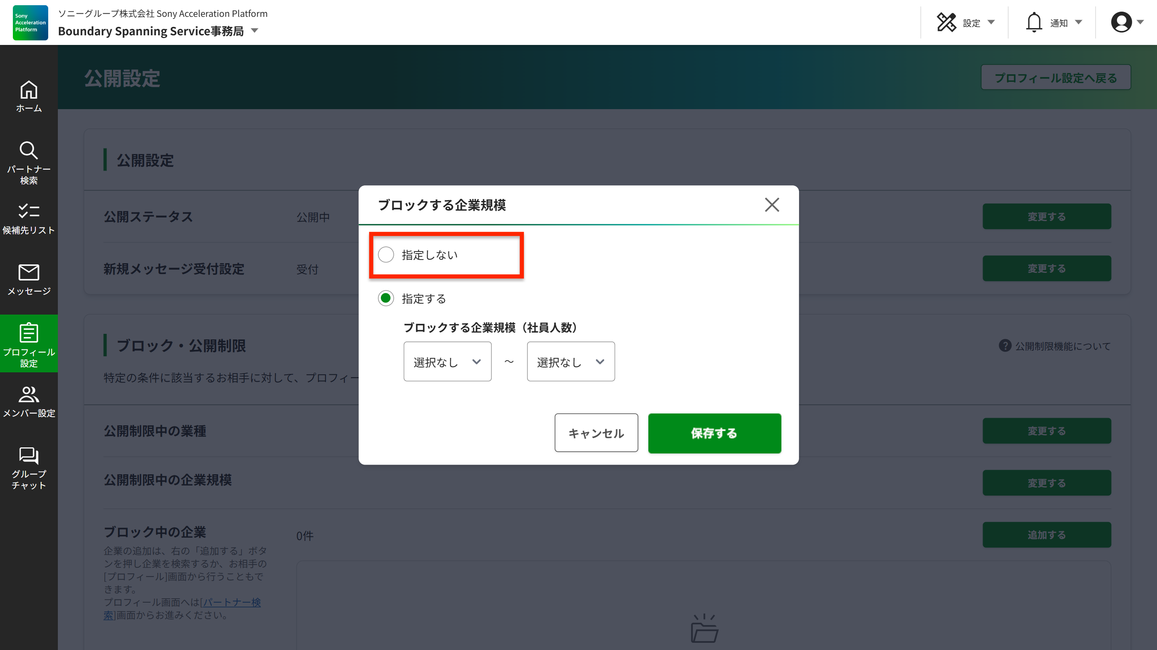Open Member Settings people icon
This screenshot has width=1157, height=650.
pos(29,394)
